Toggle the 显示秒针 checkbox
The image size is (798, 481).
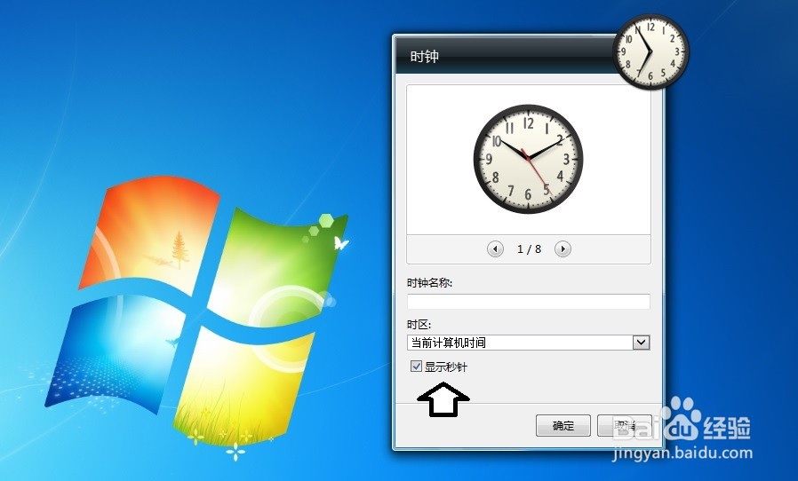click(x=416, y=367)
